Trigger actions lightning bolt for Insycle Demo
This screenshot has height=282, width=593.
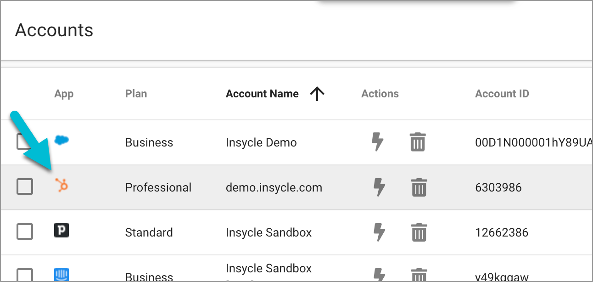[379, 142]
